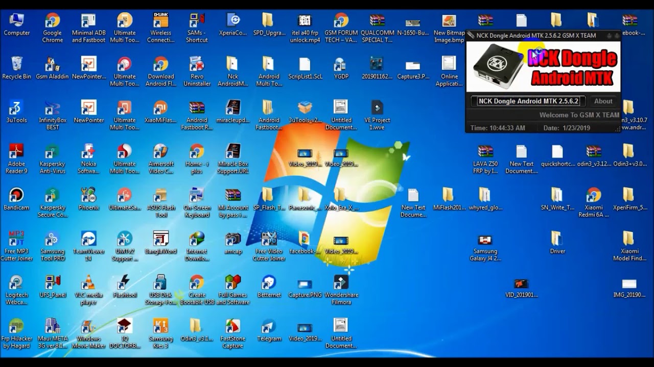Select the amcap desktop icon

click(x=233, y=243)
